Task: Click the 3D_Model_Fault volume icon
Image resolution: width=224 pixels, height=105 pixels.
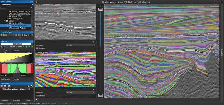Action: [10, 23]
